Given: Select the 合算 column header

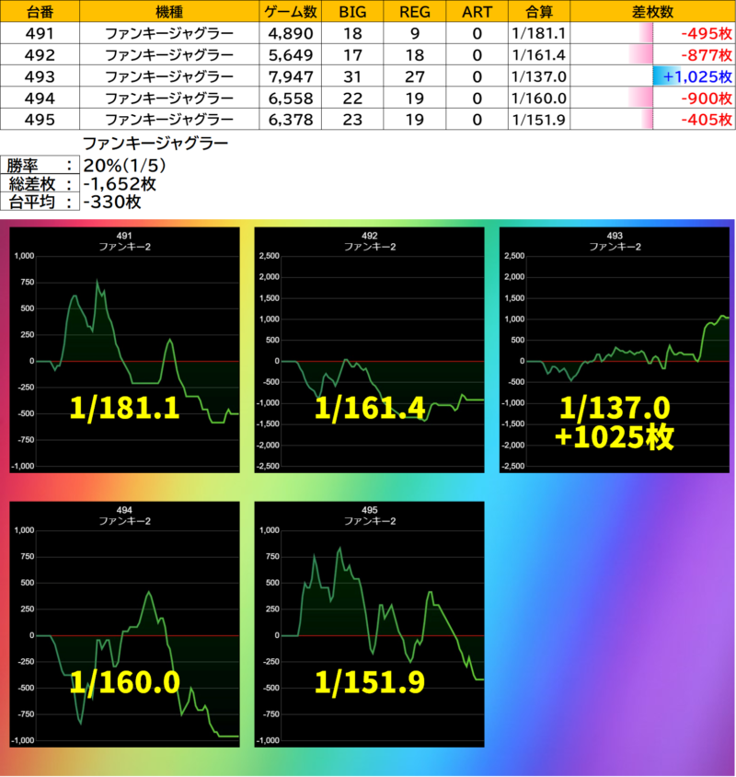Looking at the screenshot, I should pyautogui.click(x=539, y=11).
